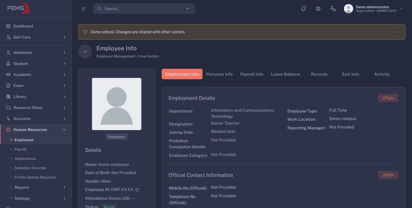Click the Academic graduation cap icon

(x=8, y=75)
